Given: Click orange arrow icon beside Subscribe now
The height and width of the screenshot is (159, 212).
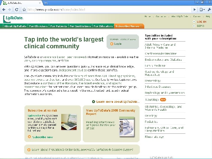Looking at the screenshot, I should (29, 137).
